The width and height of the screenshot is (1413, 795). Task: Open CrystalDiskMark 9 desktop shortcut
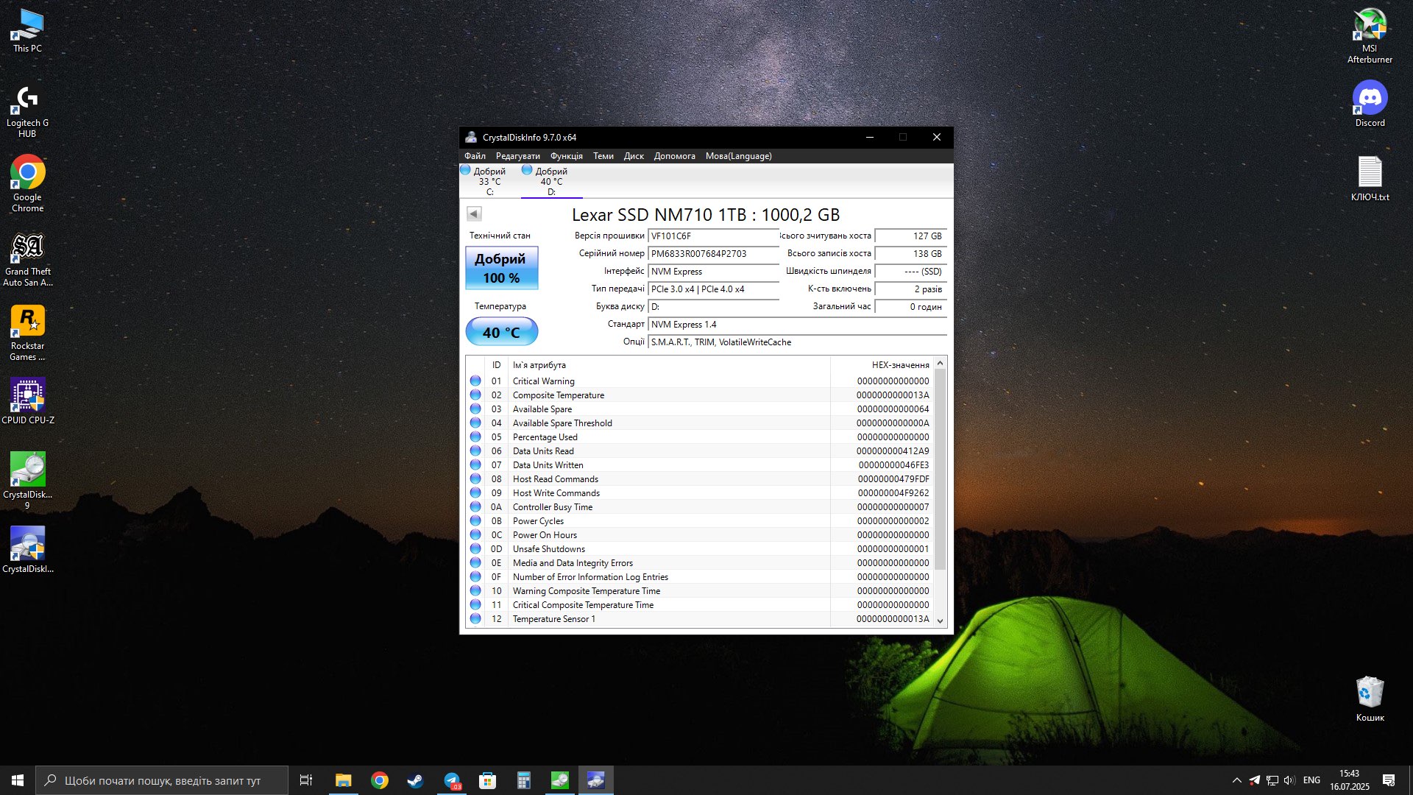[x=27, y=481]
